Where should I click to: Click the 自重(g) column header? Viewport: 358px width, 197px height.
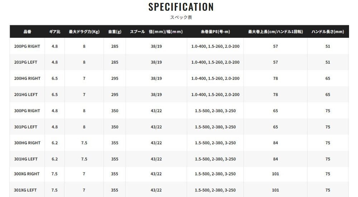pos(115,32)
